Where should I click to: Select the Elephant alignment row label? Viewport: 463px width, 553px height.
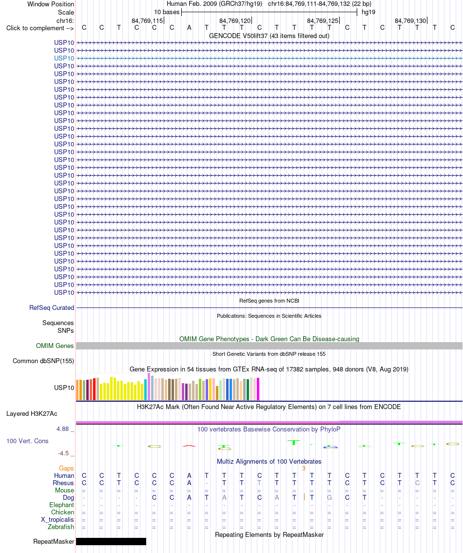(x=61, y=505)
